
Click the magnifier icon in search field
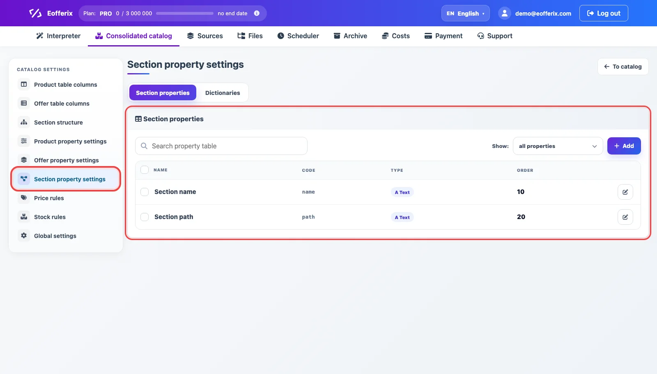(x=144, y=146)
